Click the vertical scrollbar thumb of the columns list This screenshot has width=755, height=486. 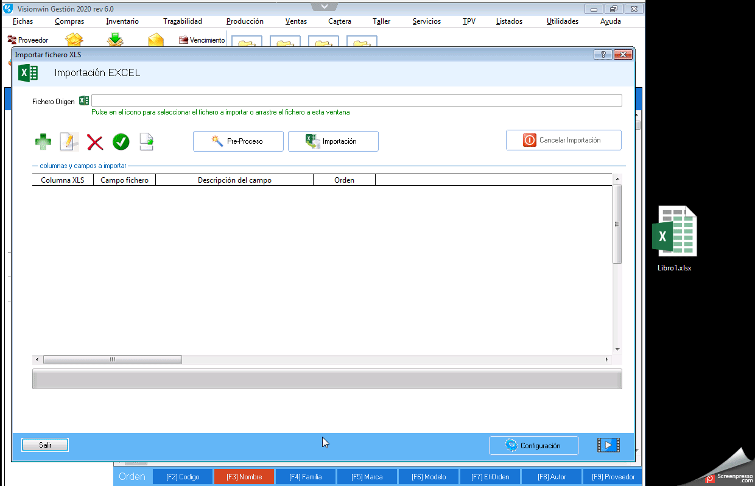617,224
